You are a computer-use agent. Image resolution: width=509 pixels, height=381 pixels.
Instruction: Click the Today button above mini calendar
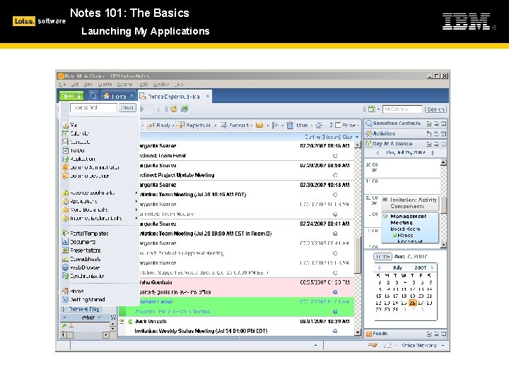[382, 257]
